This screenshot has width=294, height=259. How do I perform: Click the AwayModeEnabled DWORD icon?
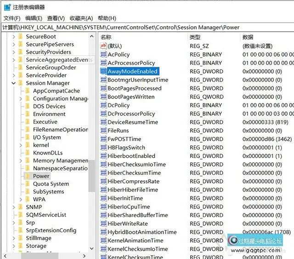tap(103, 71)
